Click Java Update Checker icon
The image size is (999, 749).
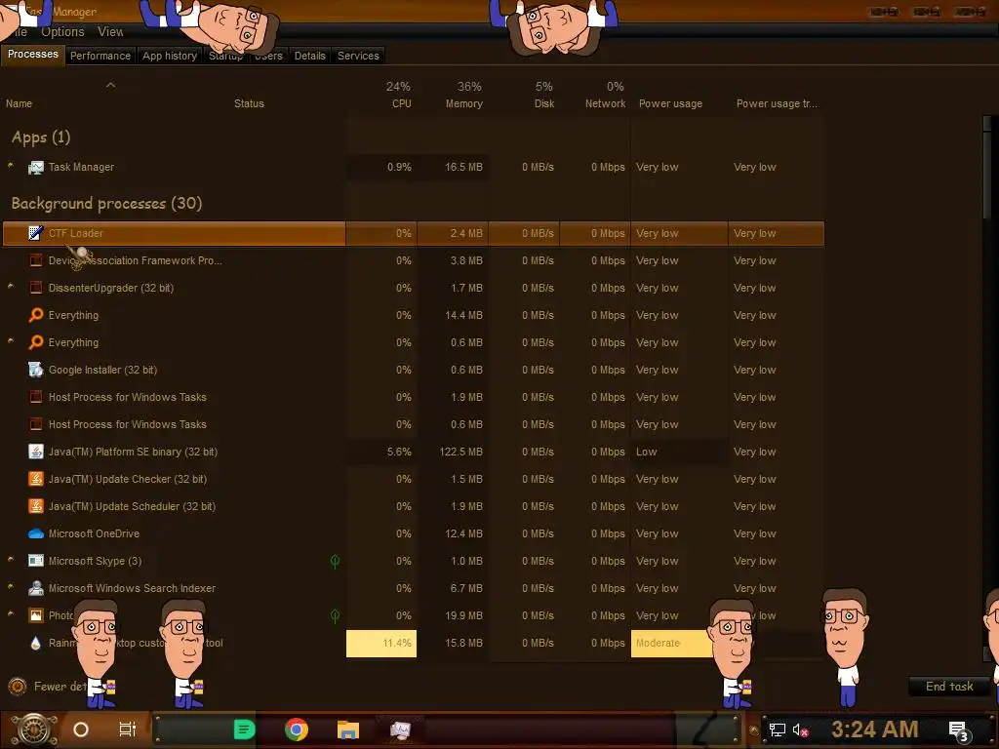point(36,479)
